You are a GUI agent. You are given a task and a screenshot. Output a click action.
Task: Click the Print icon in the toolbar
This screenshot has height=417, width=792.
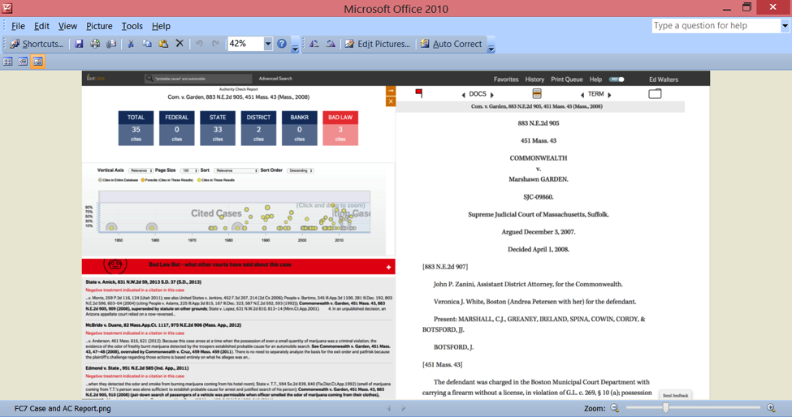coord(95,44)
